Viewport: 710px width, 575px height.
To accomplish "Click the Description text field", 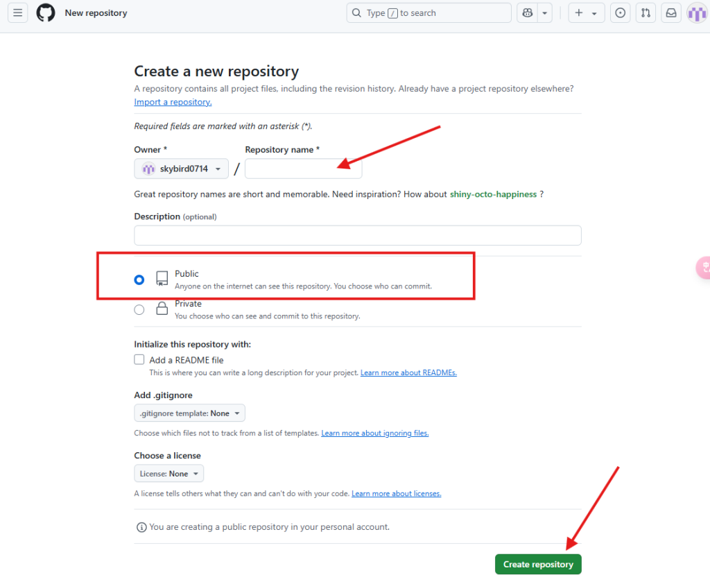I will [x=358, y=235].
